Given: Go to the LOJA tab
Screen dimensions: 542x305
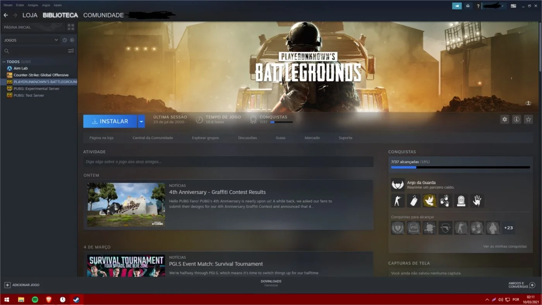Looking at the screenshot, I should 30,15.
